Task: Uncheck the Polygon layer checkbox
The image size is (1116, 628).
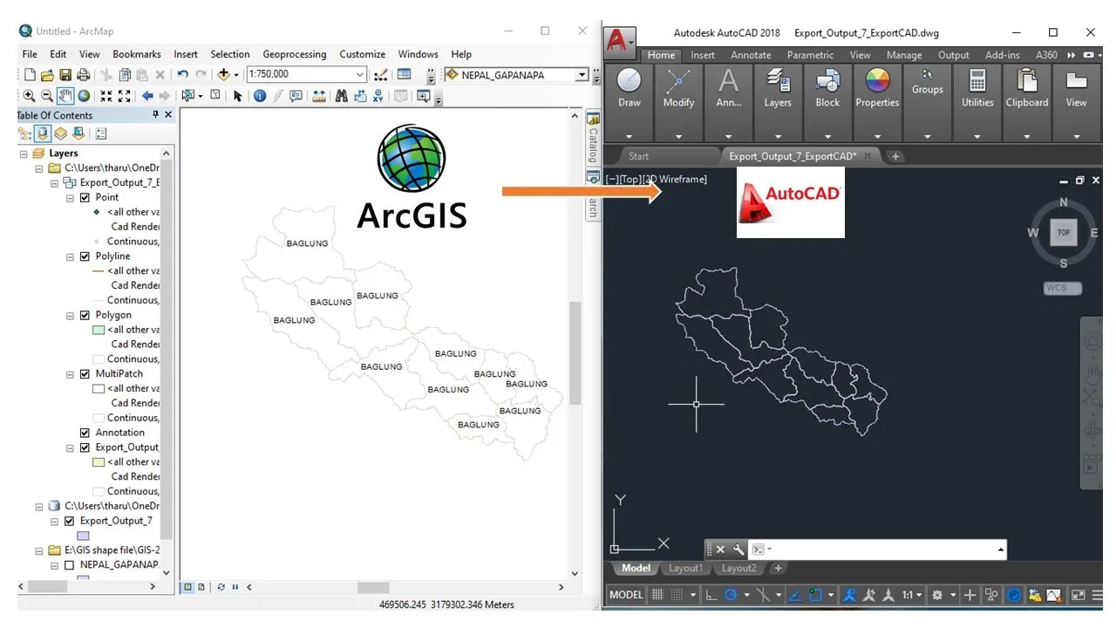Action: tap(85, 315)
